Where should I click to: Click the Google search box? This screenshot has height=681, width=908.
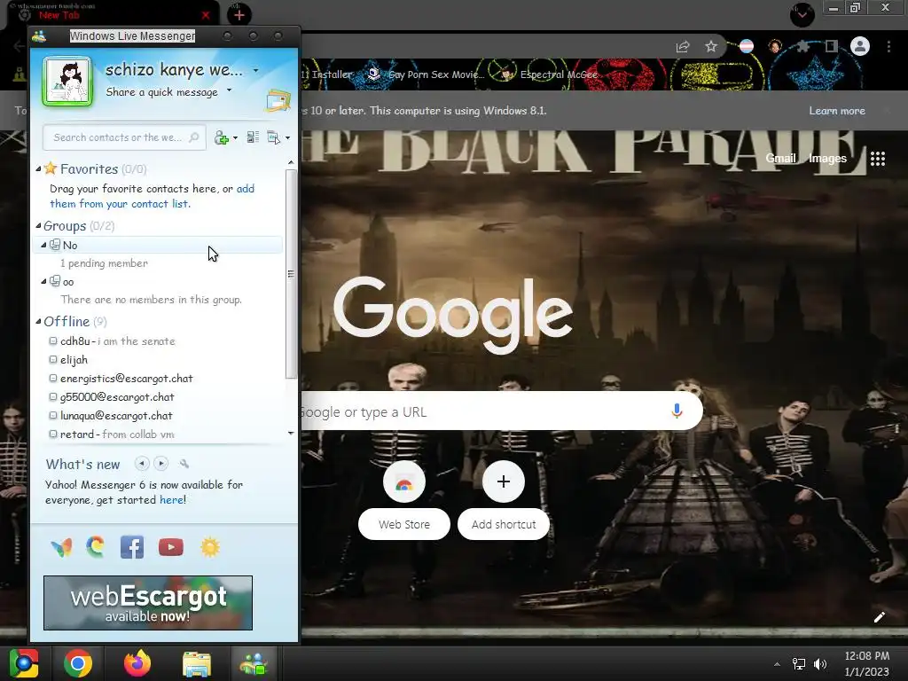502,411
